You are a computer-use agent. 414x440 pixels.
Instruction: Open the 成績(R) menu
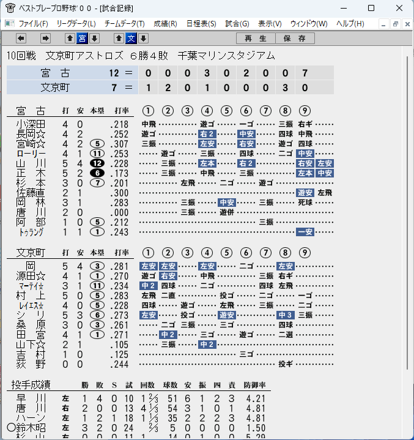point(165,24)
